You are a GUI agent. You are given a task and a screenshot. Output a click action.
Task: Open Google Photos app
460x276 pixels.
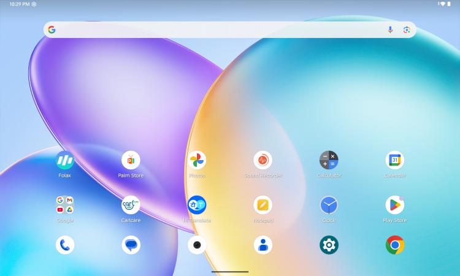(197, 160)
